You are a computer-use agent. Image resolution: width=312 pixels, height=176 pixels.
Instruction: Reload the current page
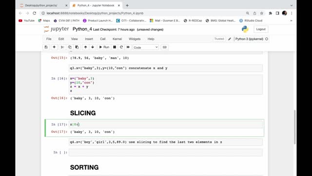(35, 13)
